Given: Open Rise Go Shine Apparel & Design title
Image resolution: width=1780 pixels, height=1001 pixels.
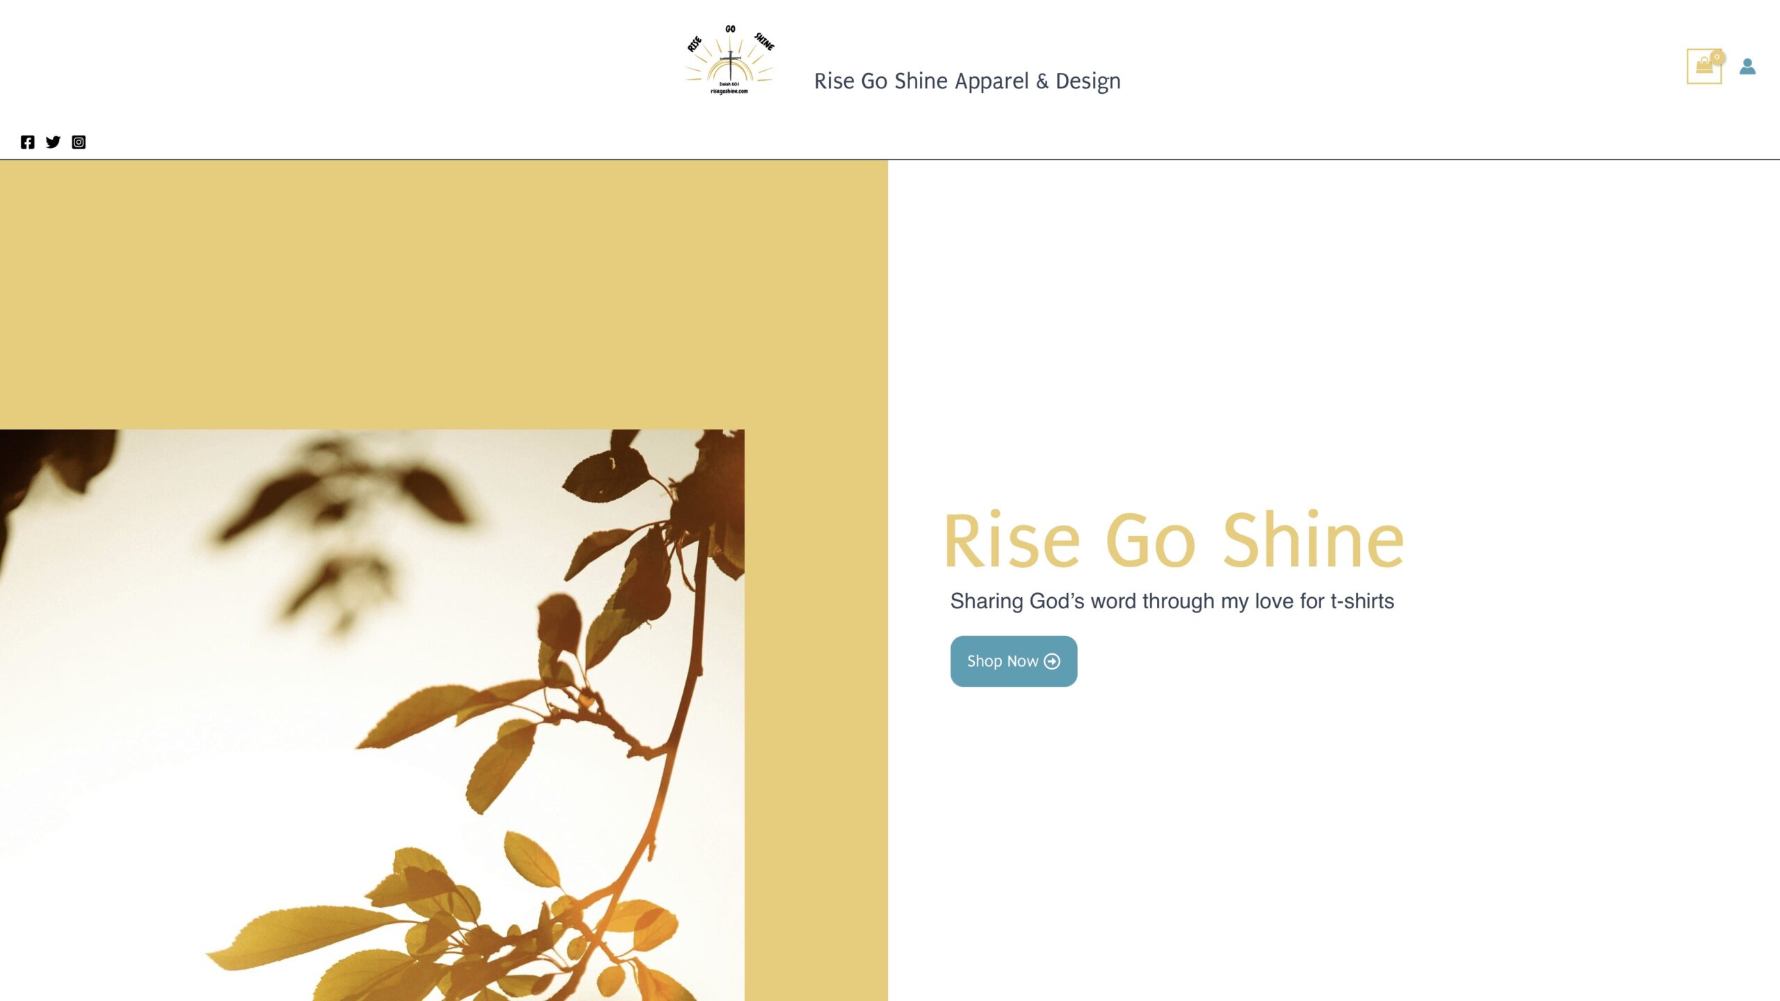Looking at the screenshot, I should (967, 81).
